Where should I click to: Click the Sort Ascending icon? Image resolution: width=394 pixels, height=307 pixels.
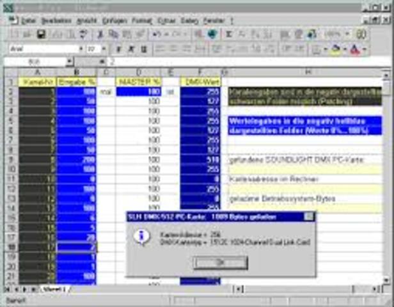click(255, 34)
